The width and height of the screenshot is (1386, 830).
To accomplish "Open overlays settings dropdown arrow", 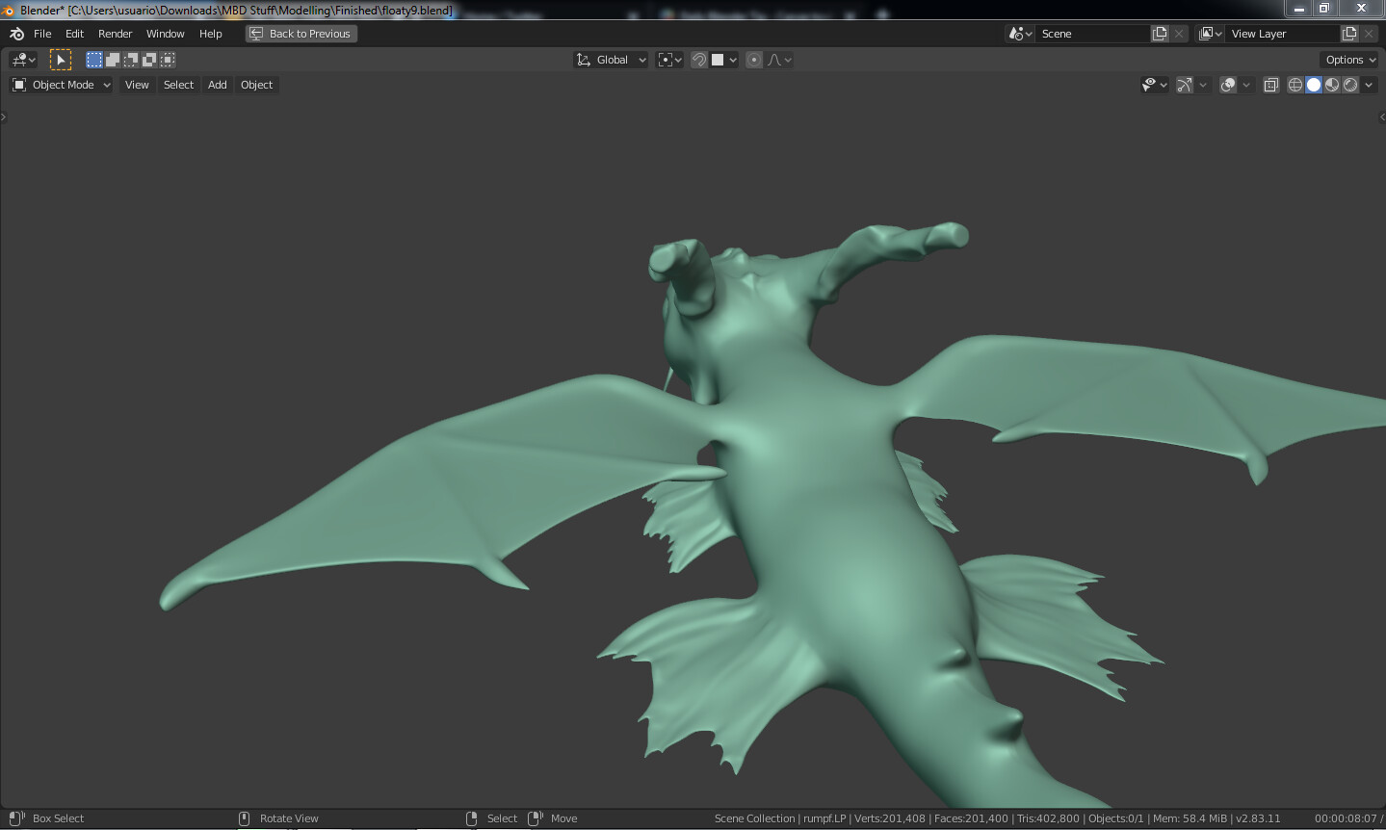I will click(1246, 85).
